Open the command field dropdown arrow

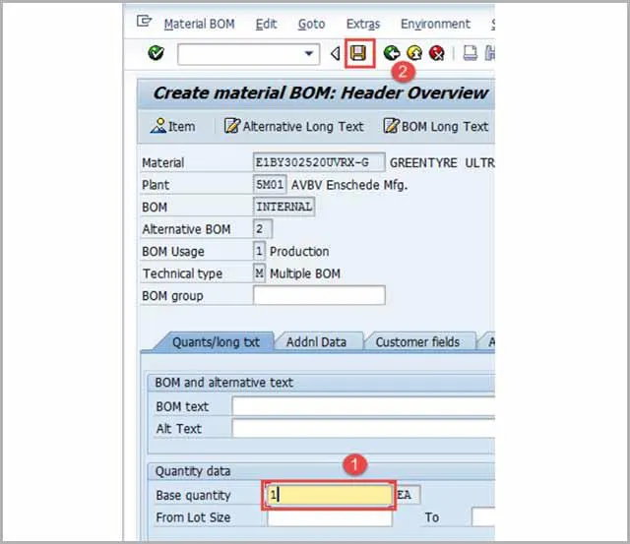point(309,53)
